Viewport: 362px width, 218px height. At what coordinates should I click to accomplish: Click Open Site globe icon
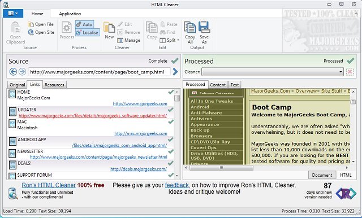[x=31, y=33]
